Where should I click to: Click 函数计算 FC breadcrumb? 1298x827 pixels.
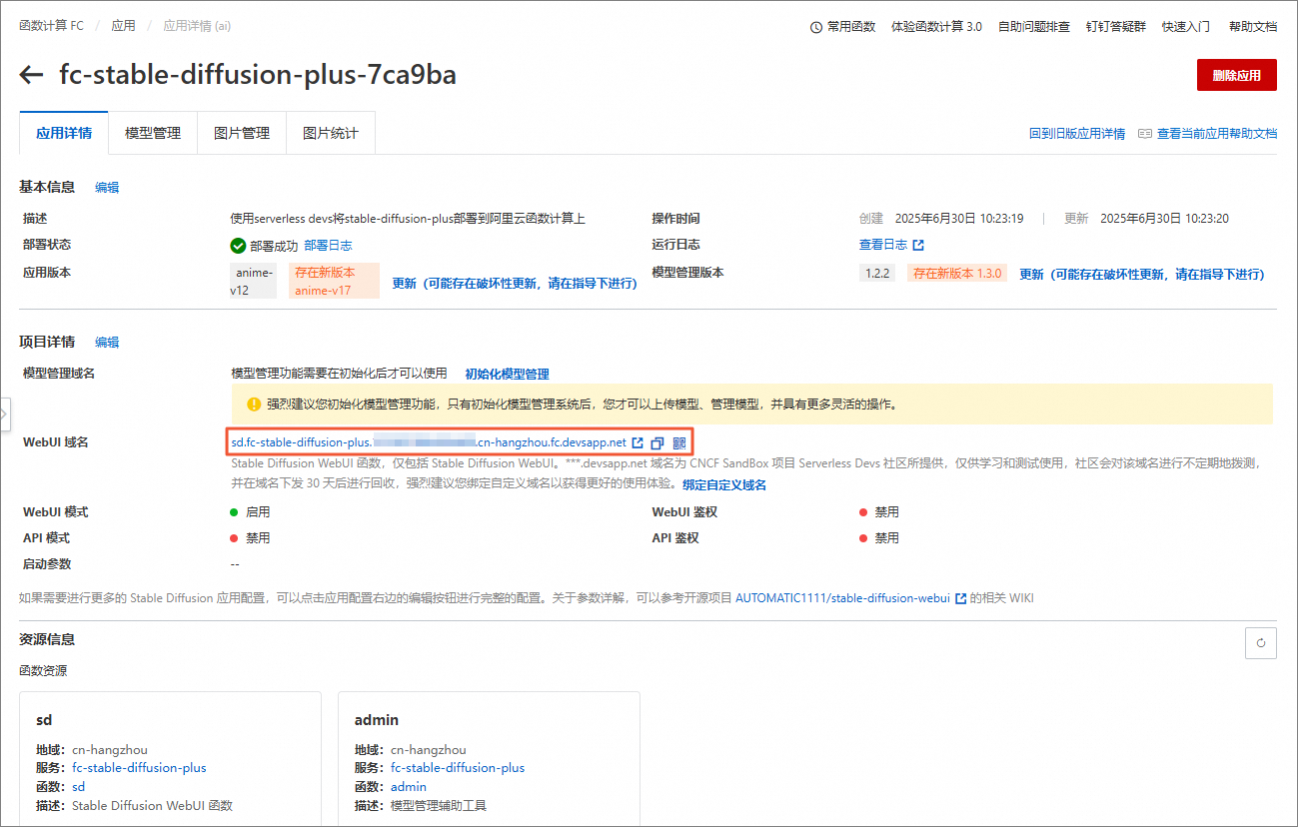(x=51, y=26)
